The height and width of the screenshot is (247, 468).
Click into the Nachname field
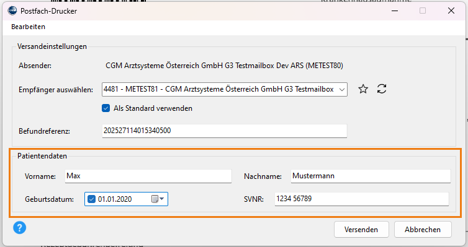[371, 176]
